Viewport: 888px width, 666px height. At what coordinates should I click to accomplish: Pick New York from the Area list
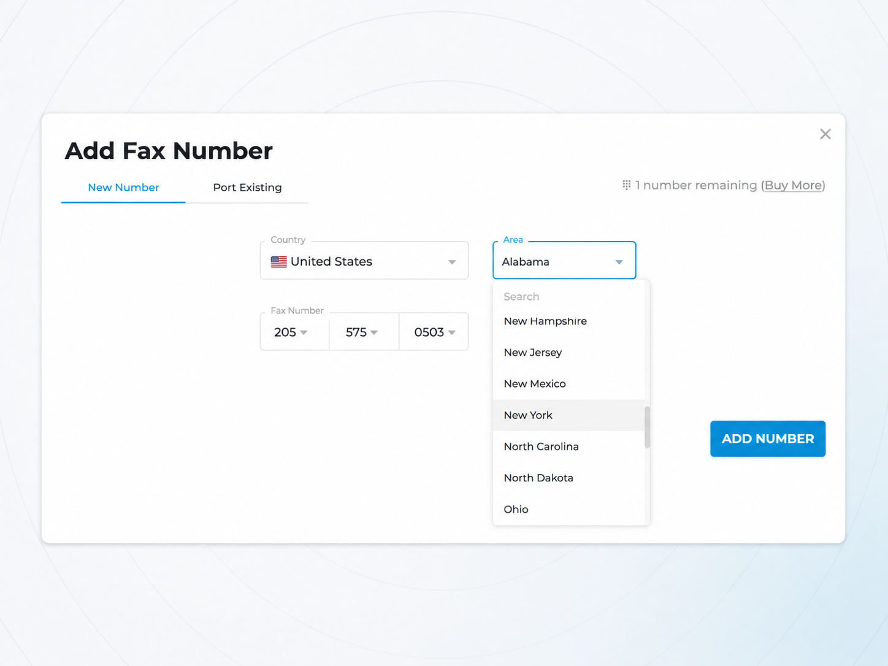click(569, 415)
